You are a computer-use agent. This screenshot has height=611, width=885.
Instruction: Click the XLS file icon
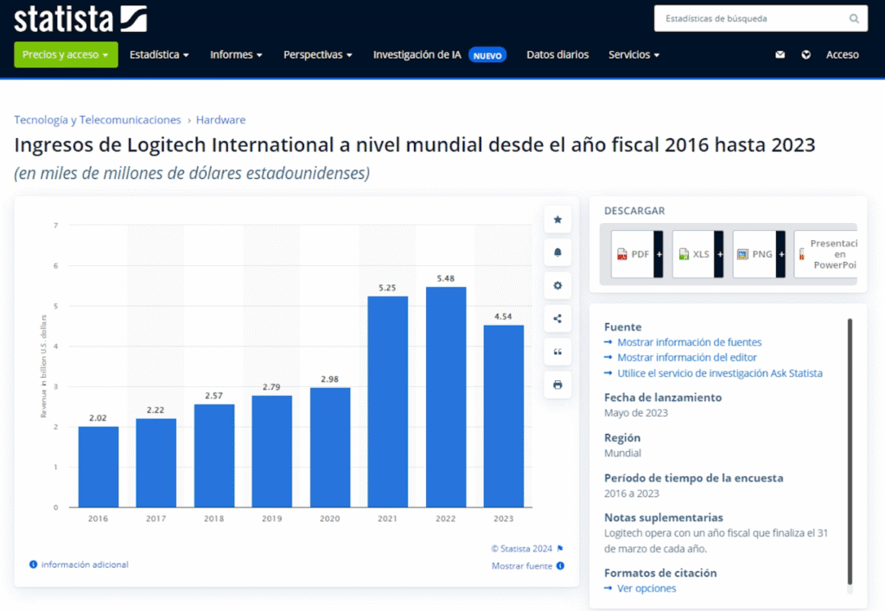pos(684,254)
